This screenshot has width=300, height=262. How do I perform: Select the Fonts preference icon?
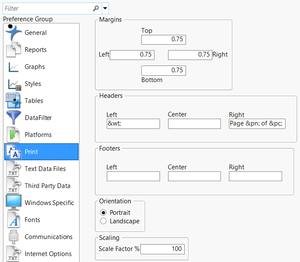14,220
